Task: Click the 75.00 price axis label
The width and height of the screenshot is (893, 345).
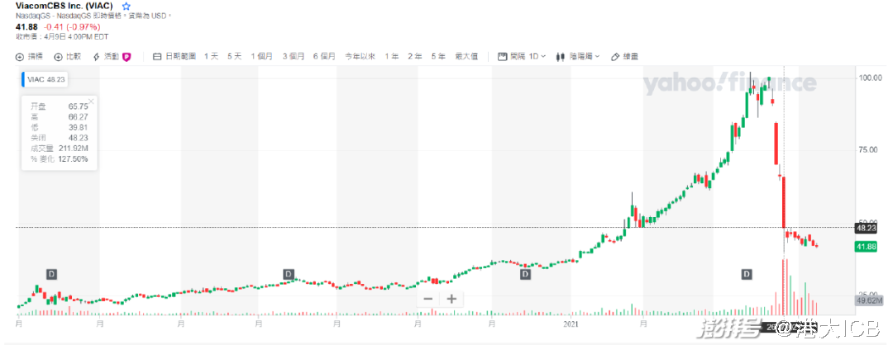Action: [868, 150]
